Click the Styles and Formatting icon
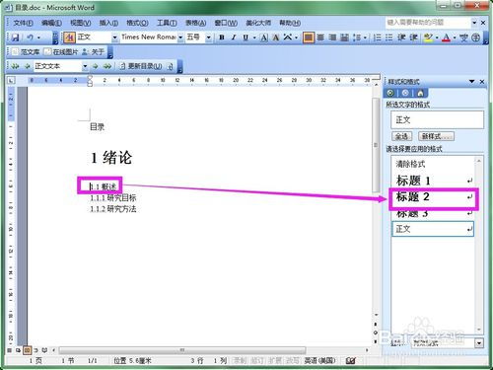The width and height of the screenshot is (493, 370). click(69, 37)
